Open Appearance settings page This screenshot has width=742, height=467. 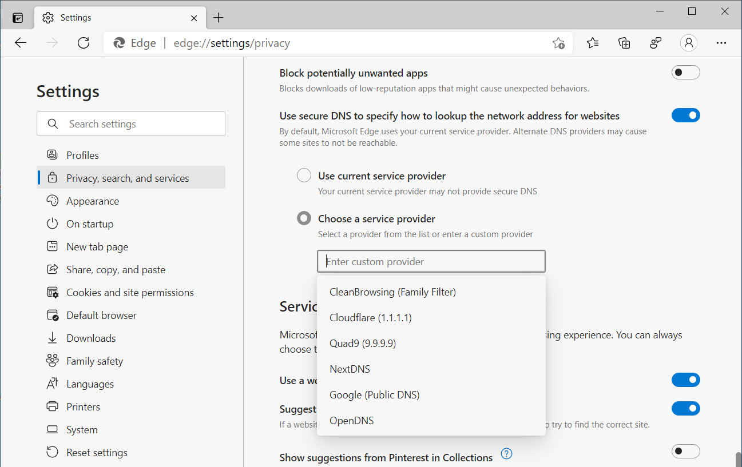pos(131,201)
